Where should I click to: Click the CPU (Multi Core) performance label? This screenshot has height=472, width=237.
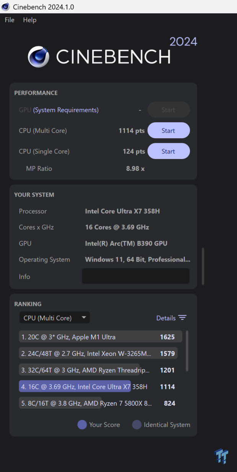(x=43, y=131)
